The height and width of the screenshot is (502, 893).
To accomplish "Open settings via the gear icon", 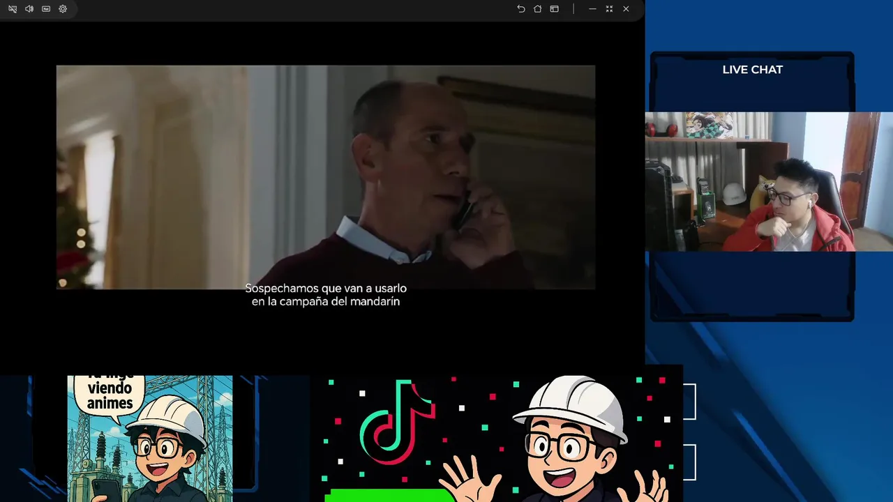I will point(63,9).
